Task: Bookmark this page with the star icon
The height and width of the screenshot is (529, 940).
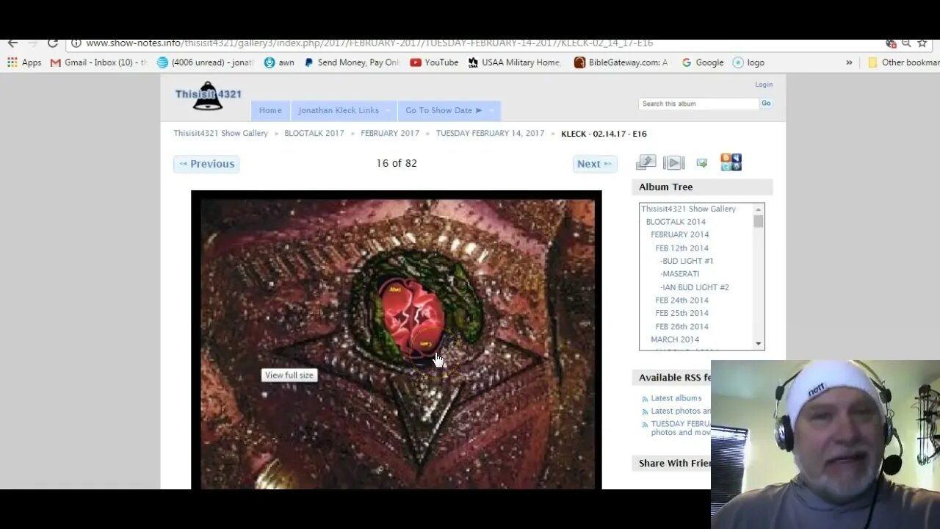Action: click(922, 43)
